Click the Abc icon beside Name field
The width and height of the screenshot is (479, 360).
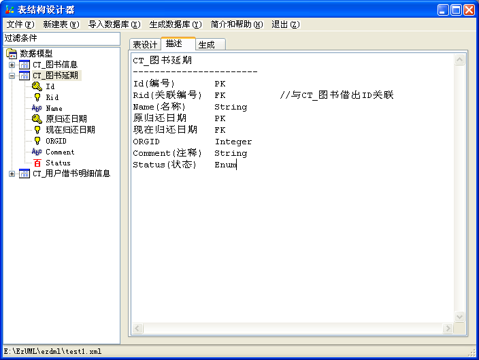point(37,108)
